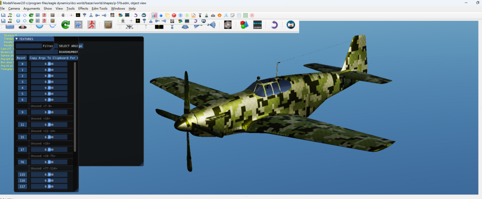Viewport: 482px width, 199px height.
Task: Open the Camera menu
Action: [14, 9]
